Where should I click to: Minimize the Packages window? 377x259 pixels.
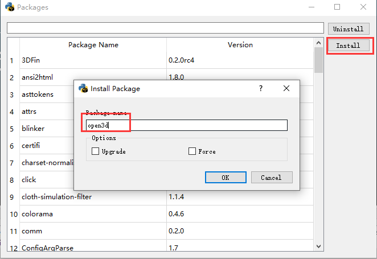pyautogui.click(x=311, y=7)
